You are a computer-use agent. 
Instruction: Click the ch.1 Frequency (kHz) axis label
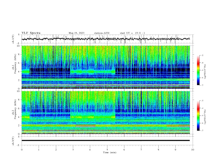tap(14, 64)
